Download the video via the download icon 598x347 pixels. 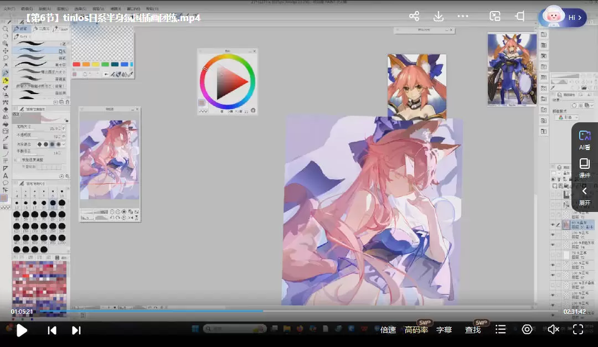[x=439, y=16]
